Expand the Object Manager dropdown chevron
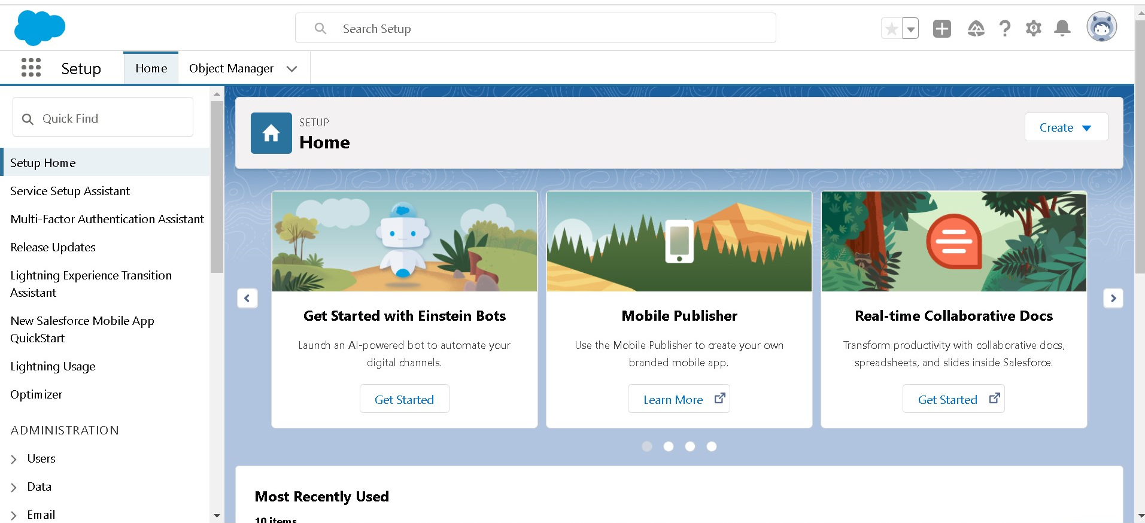The width and height of the screenshot is (1145, 523). click(292, 69)
